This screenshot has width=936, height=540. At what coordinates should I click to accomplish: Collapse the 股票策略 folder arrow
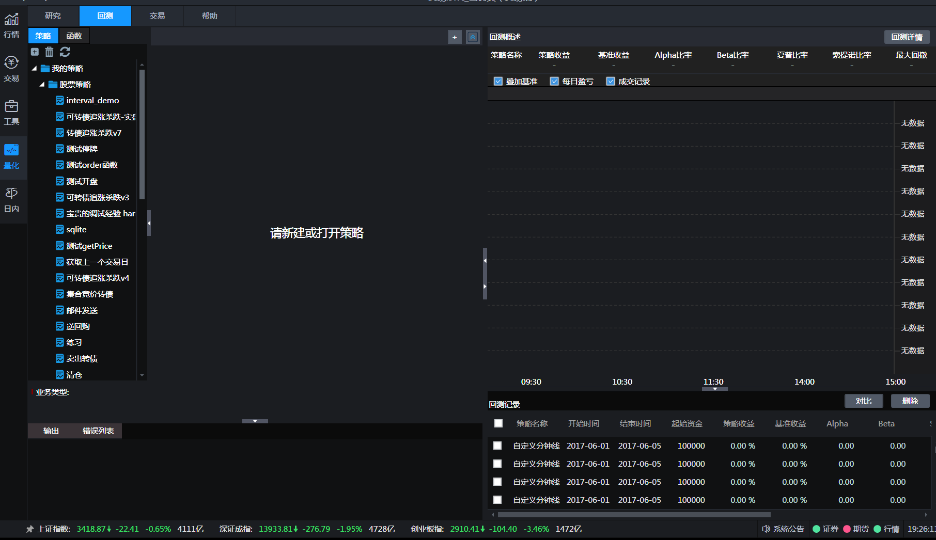click(x=42, y=84)
